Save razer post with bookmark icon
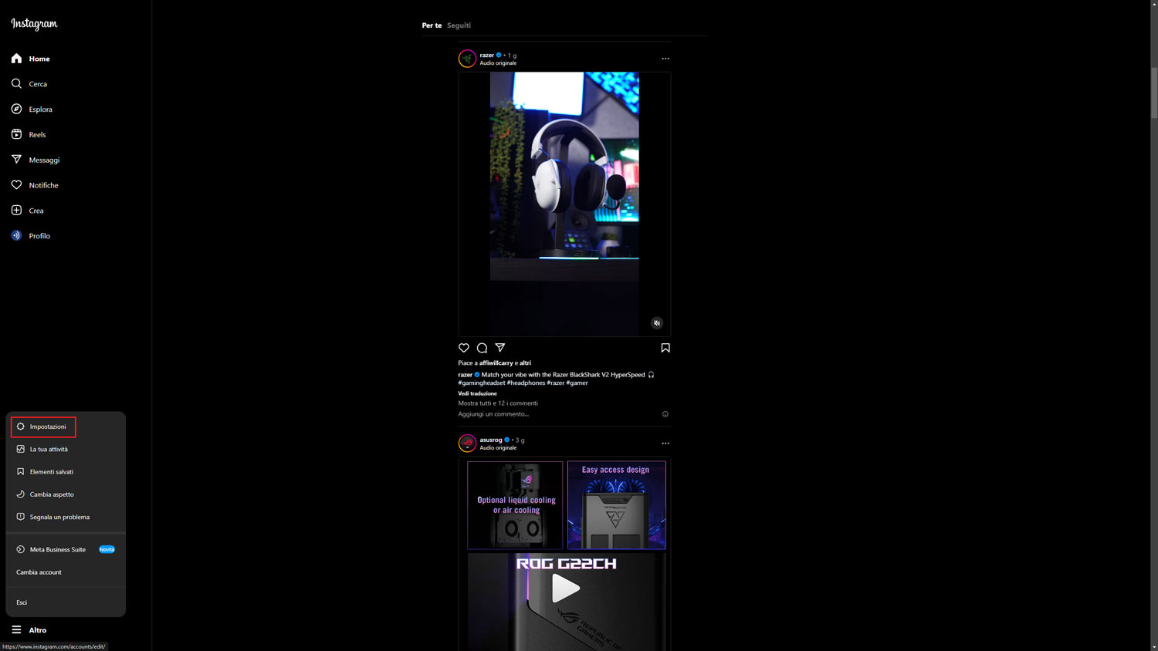The image size is (1158, 651). (x=665, y=348)
